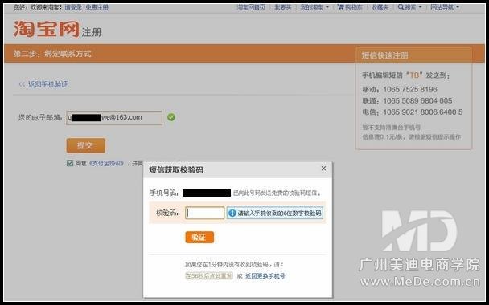Click the 您的电子邮箱 email input field
489x305 pixels.
(114, 118)
